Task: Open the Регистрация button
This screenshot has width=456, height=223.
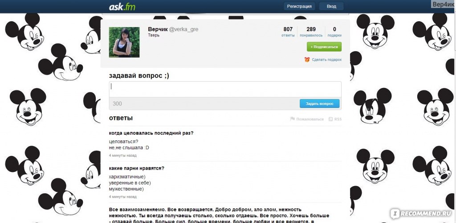Action: click(299, 6)
